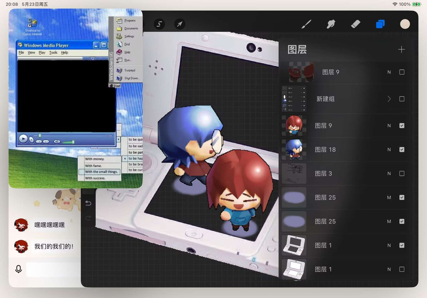
Task: Uncheck 图层 25 directly beneath 图层 3
Action: 402,197
